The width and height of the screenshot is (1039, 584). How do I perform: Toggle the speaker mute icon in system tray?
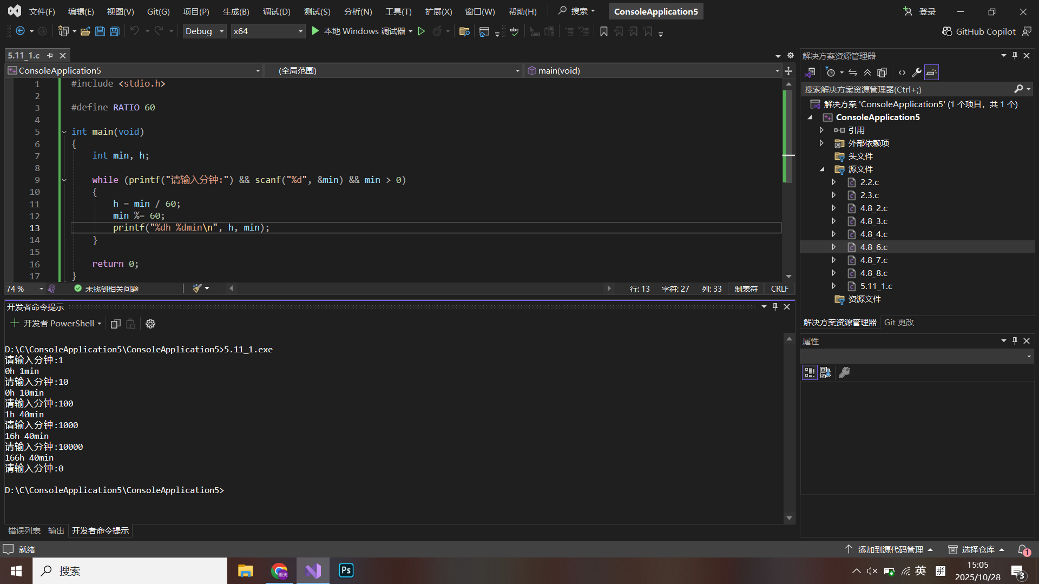[872, 571]
